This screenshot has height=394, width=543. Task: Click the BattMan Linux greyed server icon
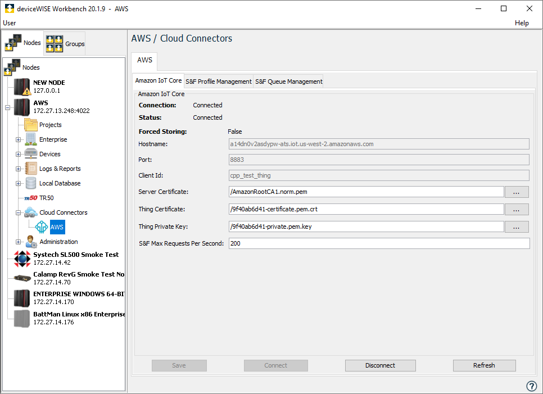click(x=22, y=318)
